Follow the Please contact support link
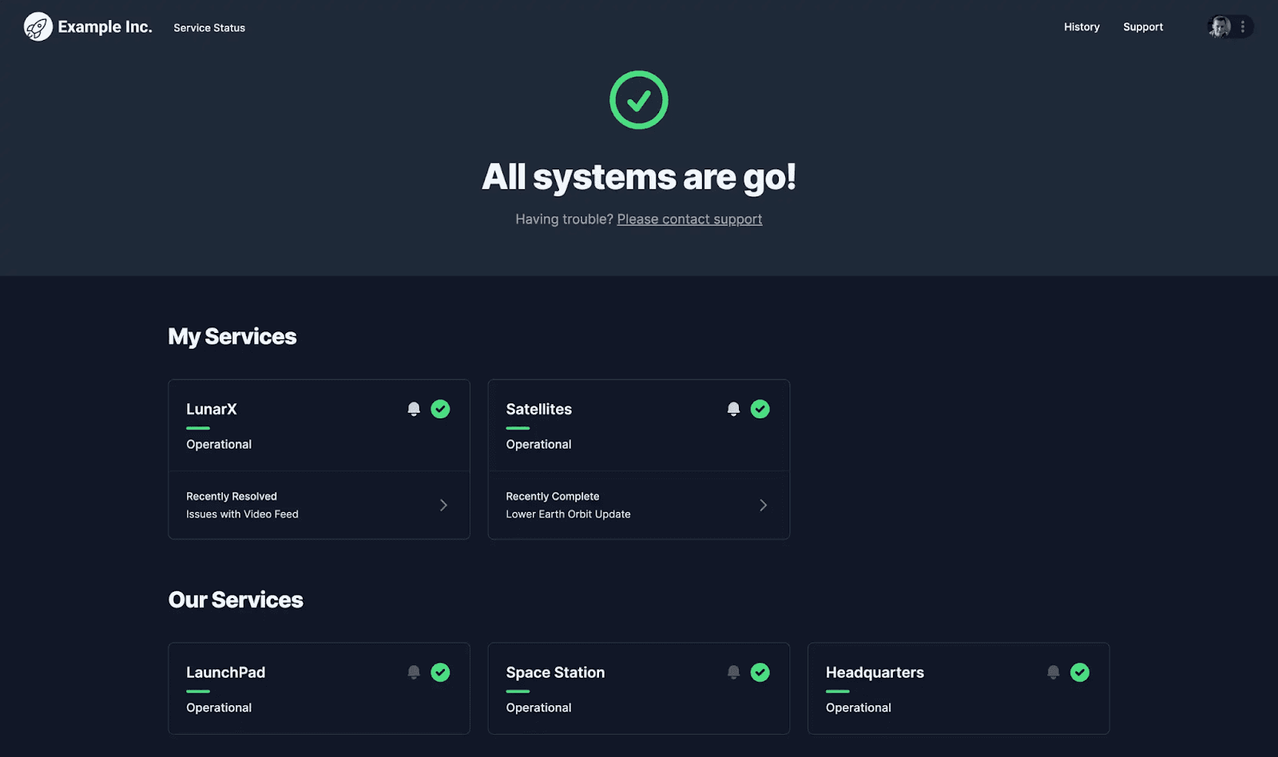 coord(689,219)
